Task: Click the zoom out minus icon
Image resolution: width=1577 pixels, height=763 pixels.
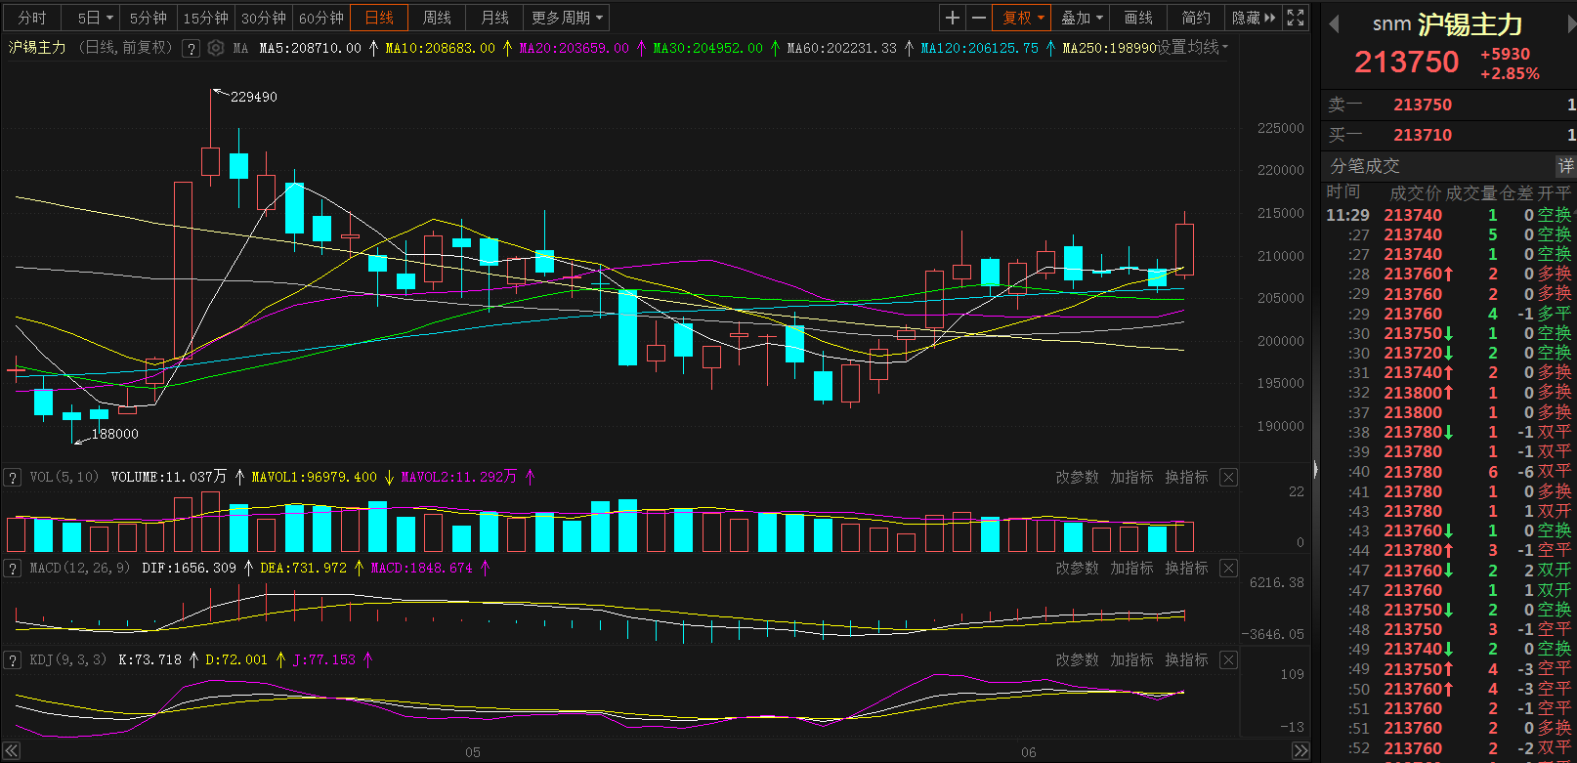Action: 978,18
